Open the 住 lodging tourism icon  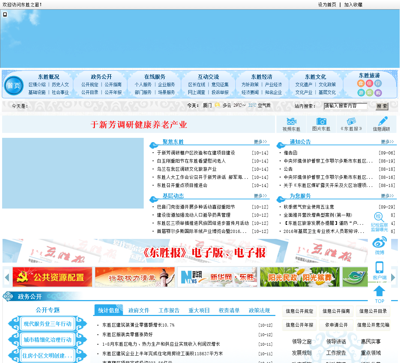(370, 83)
